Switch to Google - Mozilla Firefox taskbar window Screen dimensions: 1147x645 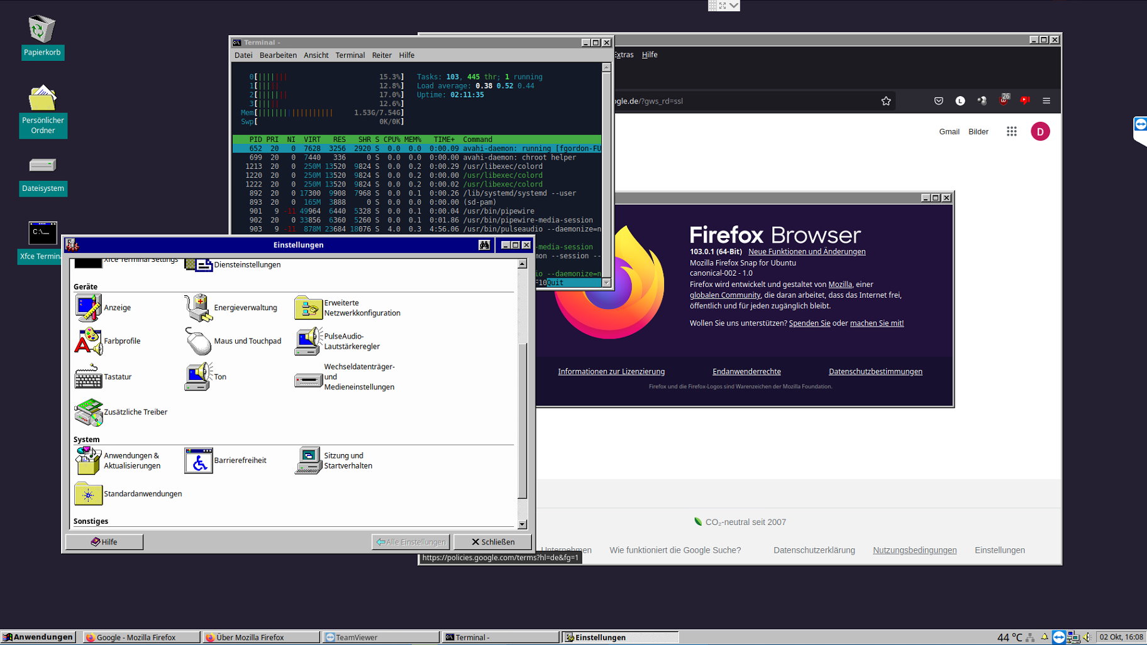141,637
